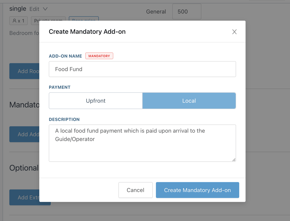Click the textarea resize handle
Image resolution: width=290 pixels, height=221 pixels.
(x=234, y=160)
